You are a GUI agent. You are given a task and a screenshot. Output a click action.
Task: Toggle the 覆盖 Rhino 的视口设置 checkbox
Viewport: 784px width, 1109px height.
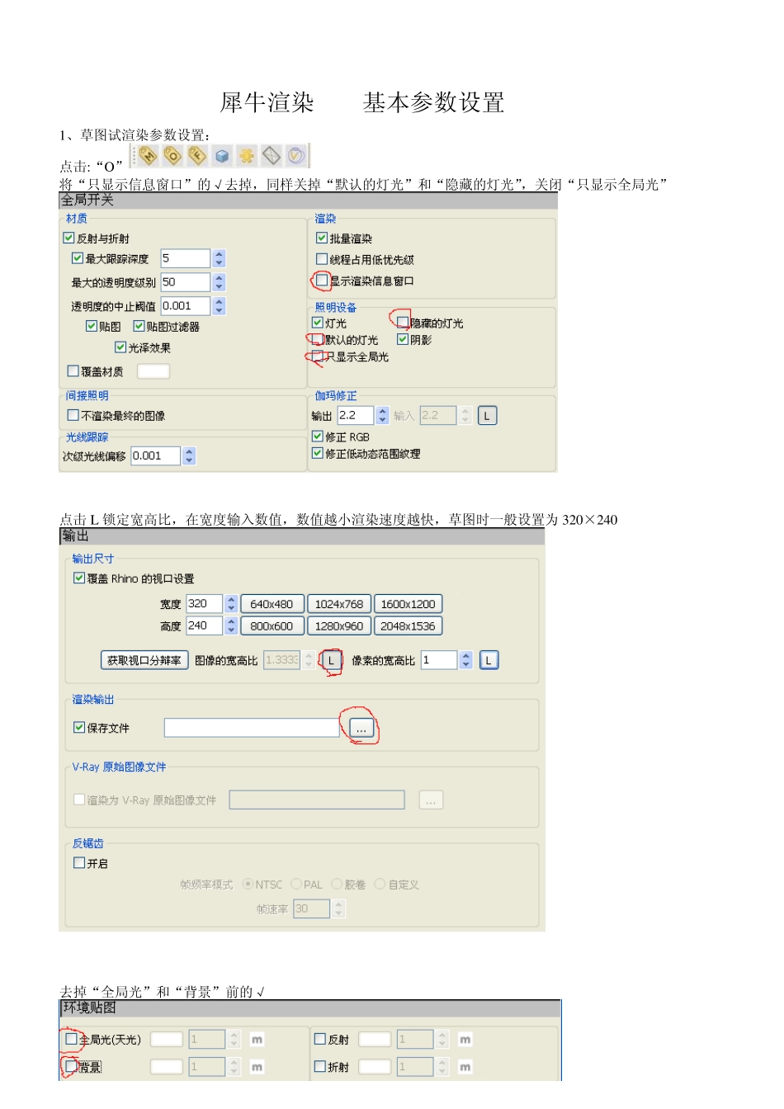[x=79, y=578]
